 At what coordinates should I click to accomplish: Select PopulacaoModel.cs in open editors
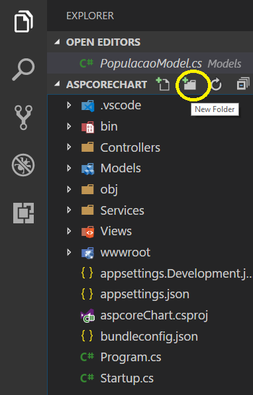[x=150, y=63]
